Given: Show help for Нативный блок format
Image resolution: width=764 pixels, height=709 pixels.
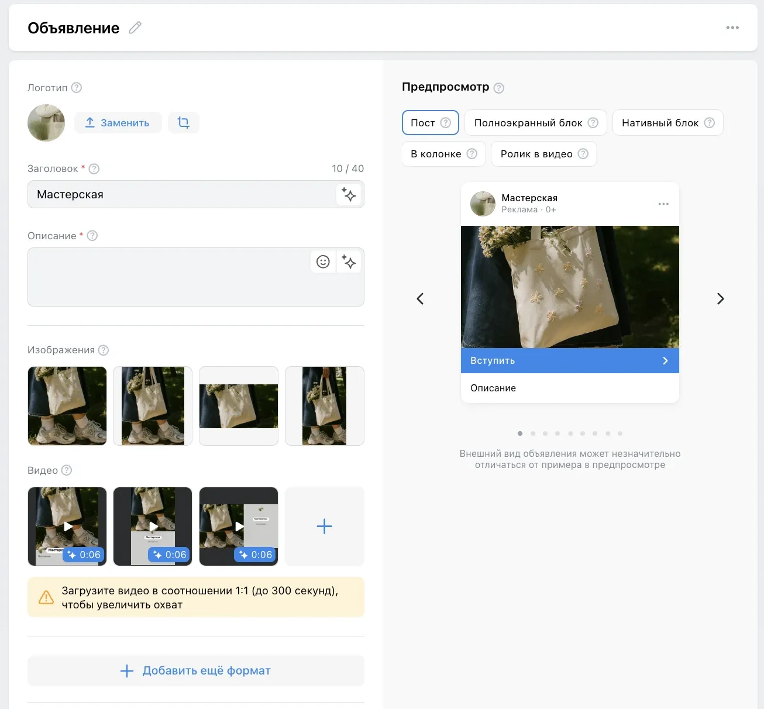Looking at the screenshot, I should 710,123.
